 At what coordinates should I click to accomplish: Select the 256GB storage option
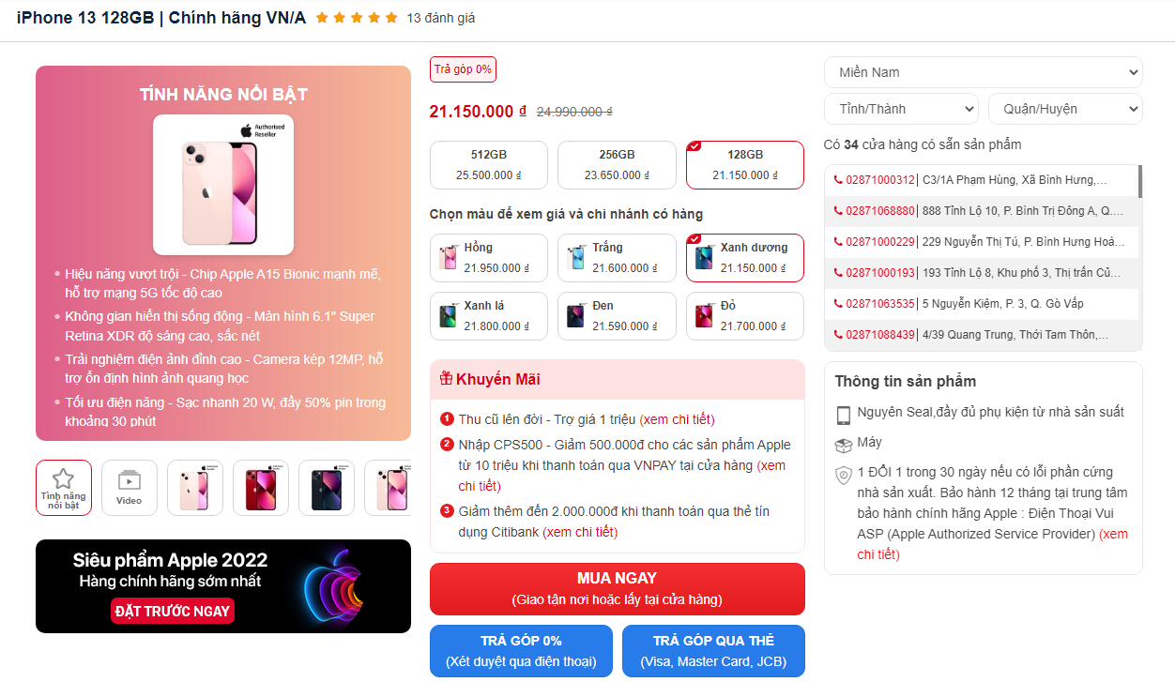(617, 165)
